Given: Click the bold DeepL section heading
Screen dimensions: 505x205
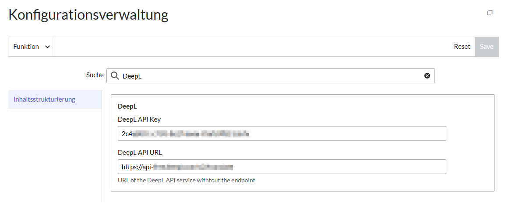Looking at the screenshot, I should (127, 106).
